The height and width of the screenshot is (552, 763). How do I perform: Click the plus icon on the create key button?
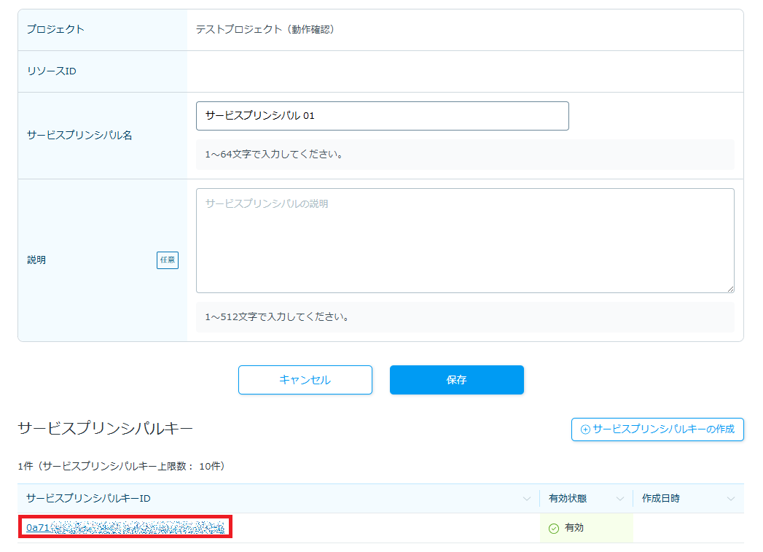585,429
